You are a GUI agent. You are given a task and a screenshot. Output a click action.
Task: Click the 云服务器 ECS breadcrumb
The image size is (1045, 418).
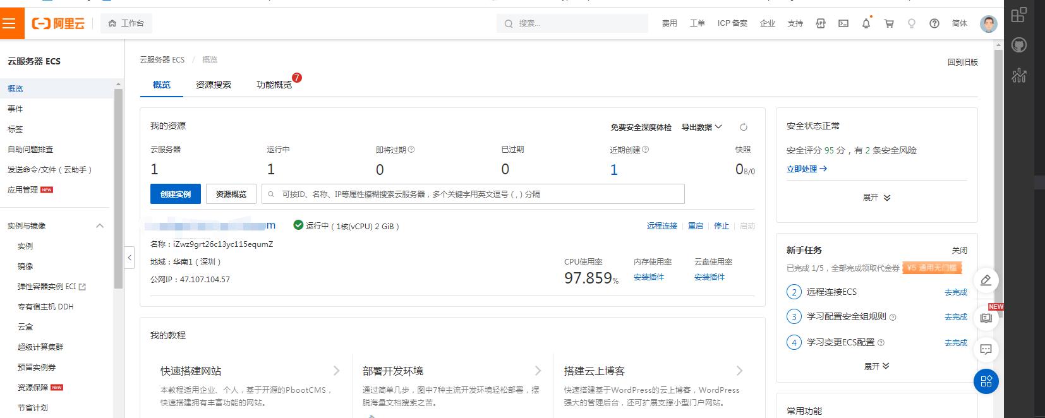pyautogui.click(x=162, y=59)
